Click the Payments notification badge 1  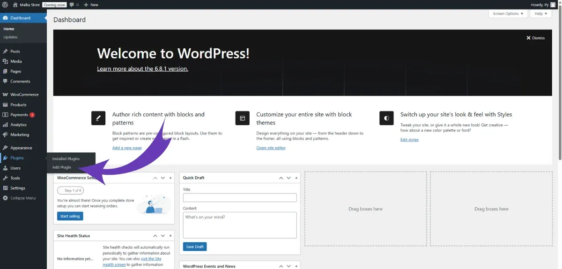32,115
